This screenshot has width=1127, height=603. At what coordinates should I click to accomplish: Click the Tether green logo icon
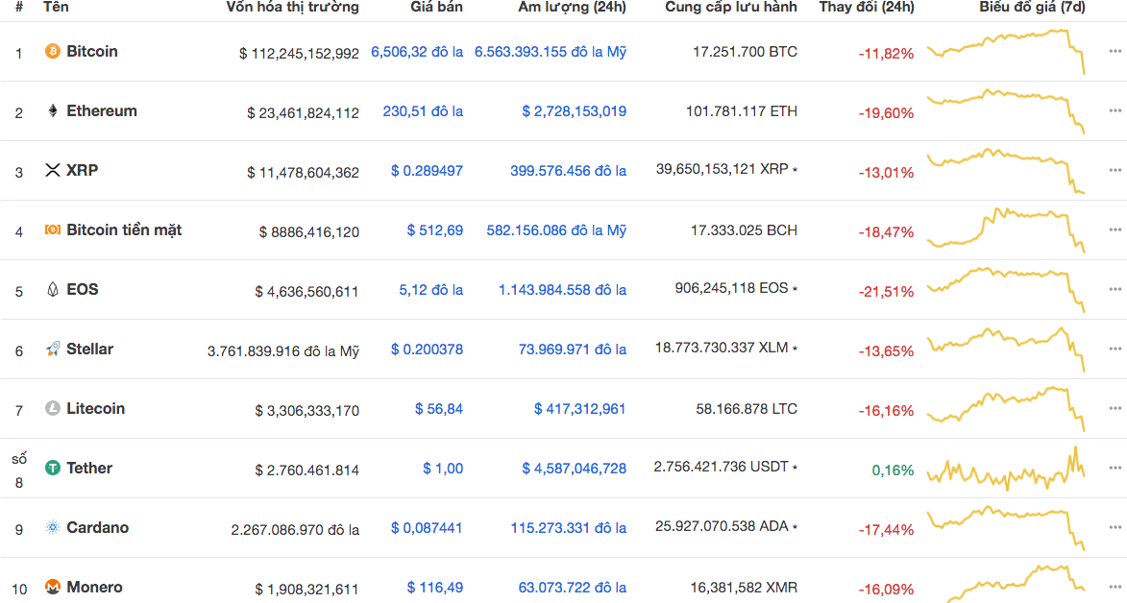click(53, 468)
